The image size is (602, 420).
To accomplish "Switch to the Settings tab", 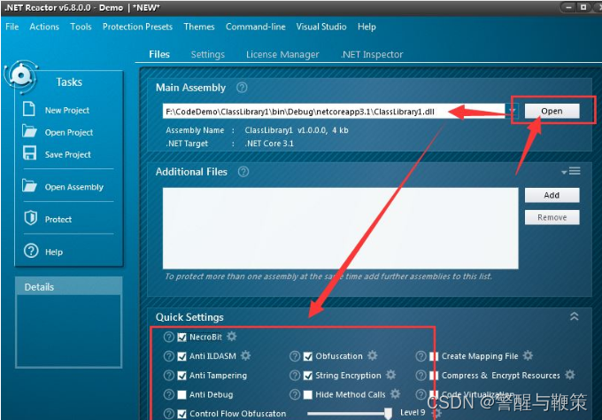I will [208, 54].
